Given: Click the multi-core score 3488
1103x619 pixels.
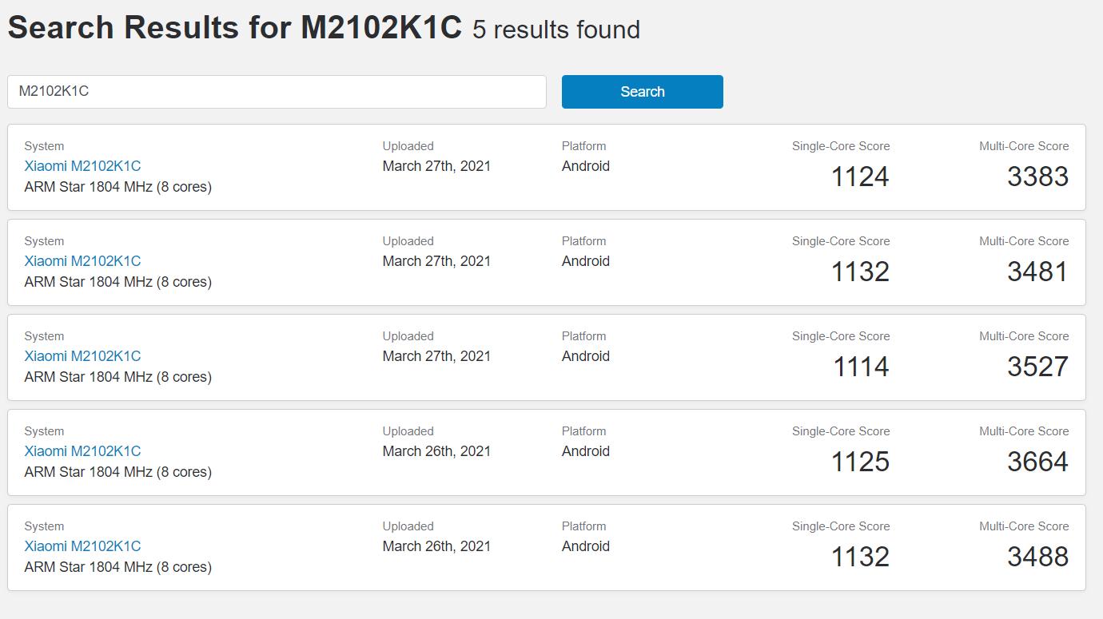Looking at the screenshot, I should (x=1037, y=557).
